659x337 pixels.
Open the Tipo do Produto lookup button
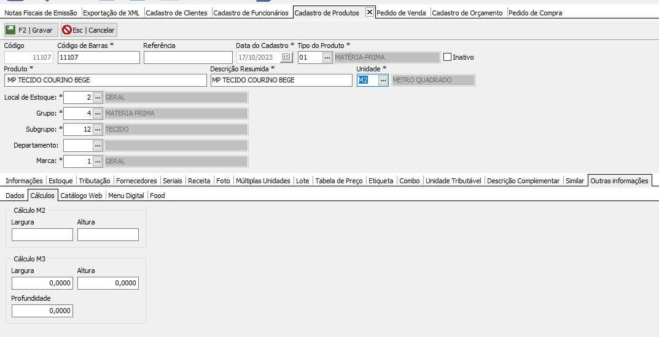pos(327,58)
